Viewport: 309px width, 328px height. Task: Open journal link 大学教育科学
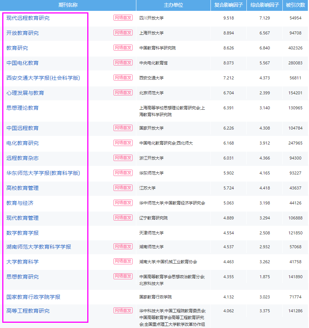[22, 262]
